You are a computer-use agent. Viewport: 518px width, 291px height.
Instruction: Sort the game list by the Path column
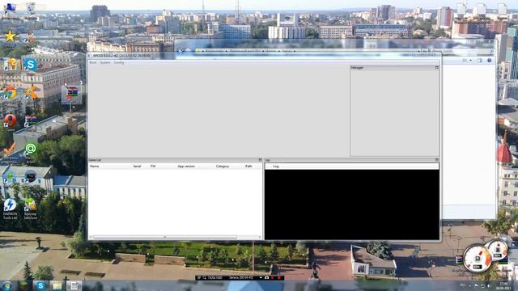click(x=248, y=167)
